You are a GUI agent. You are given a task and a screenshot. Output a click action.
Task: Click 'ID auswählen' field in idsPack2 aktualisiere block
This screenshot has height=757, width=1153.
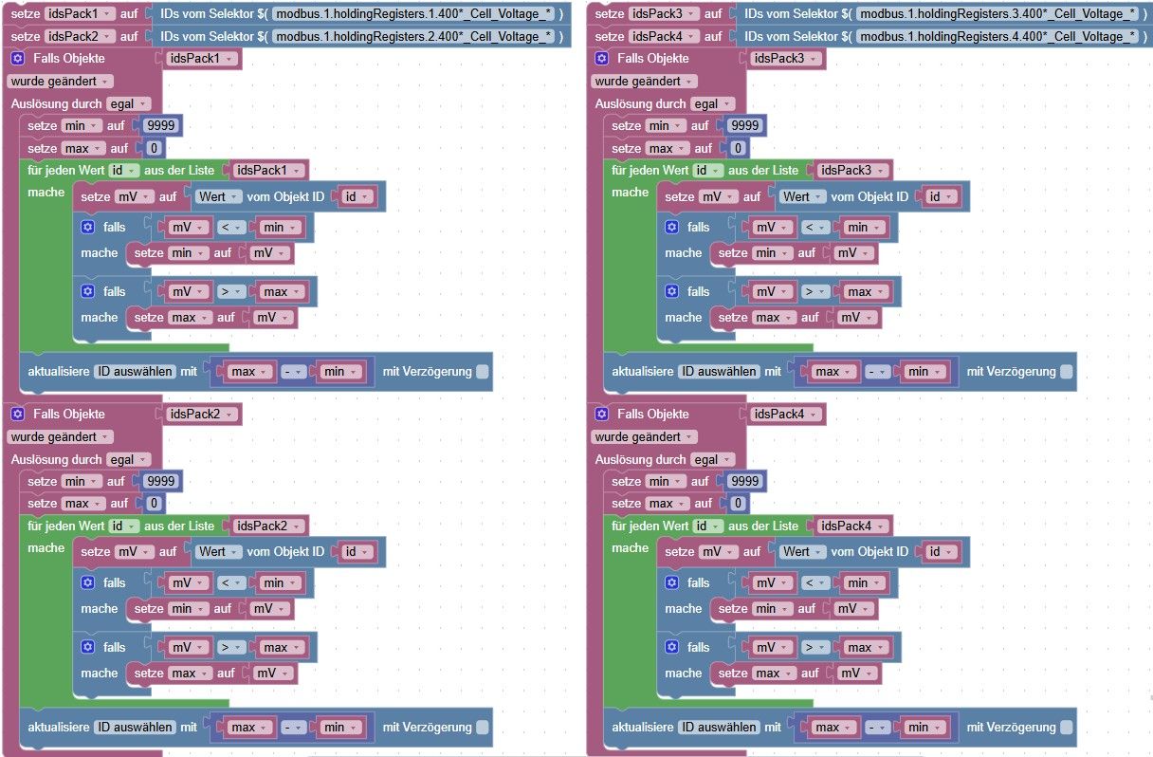pos(135,728)
